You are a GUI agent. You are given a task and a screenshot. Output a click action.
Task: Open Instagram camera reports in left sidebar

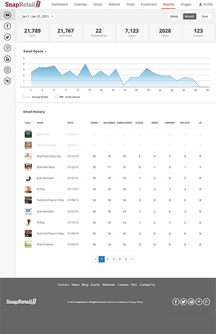pyautogui.click(x=7, y=59)
